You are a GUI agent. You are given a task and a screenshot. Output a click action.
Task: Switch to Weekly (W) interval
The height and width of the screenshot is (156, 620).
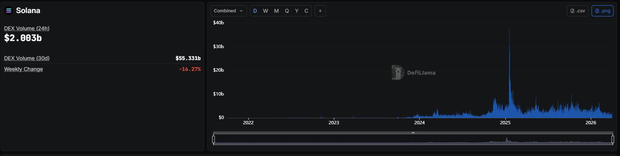[x=265, y=11]
